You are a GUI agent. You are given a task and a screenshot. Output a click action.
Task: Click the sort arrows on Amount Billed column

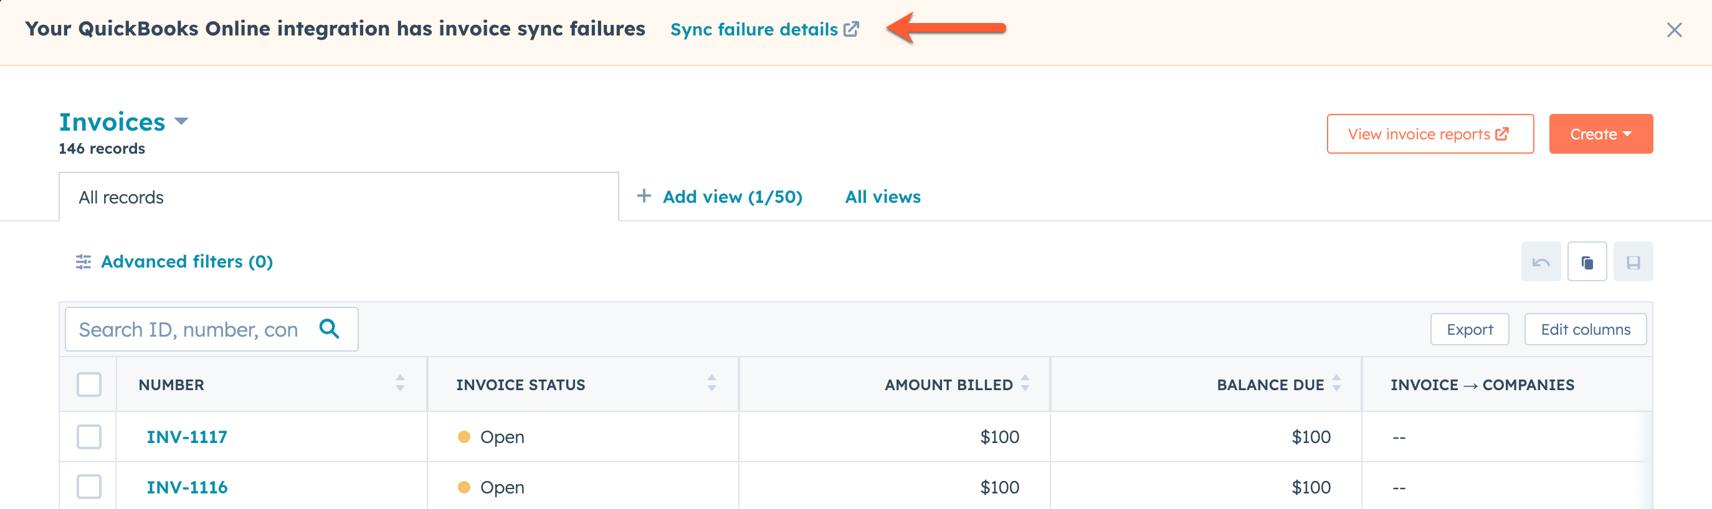tap(1024, 383)
